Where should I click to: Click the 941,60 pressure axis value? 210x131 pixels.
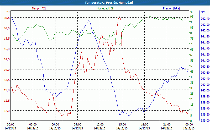click(205, 42)
